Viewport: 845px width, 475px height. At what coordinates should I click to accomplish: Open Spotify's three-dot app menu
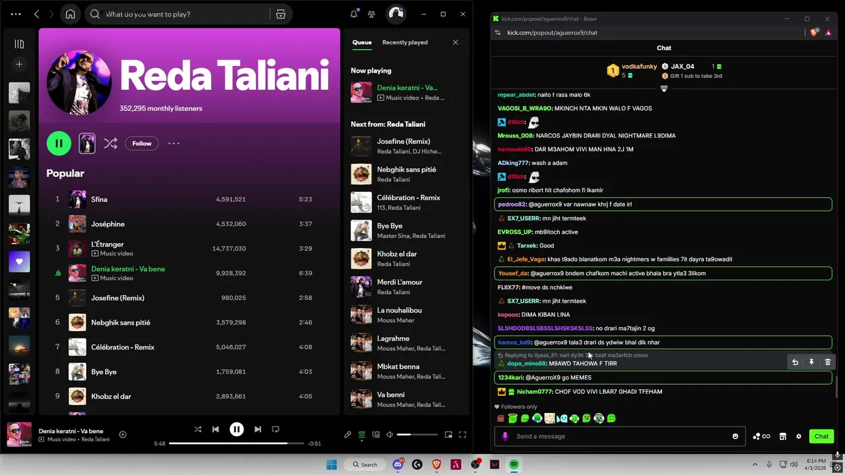point(16,14)
